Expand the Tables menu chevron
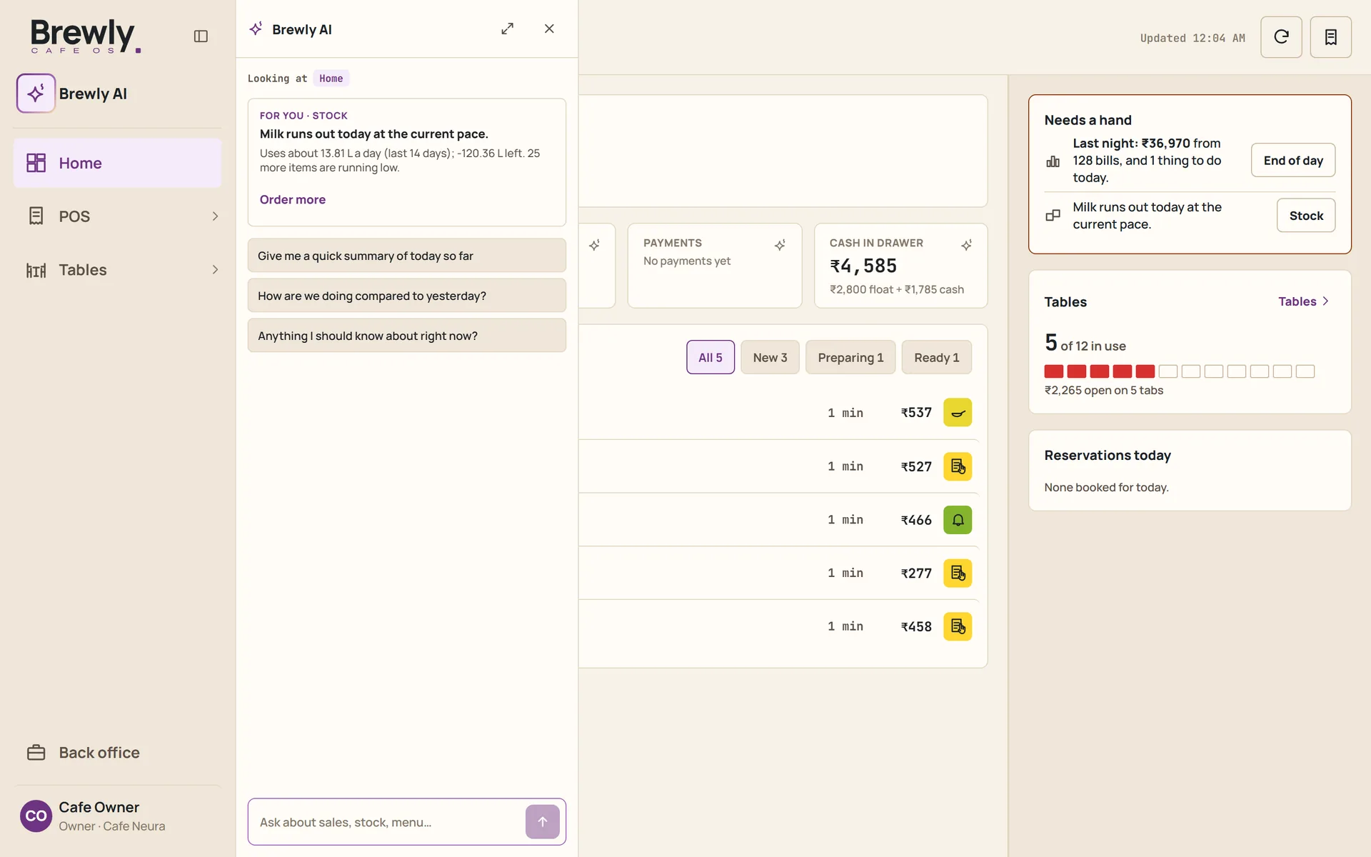 (x=215, y=270)
